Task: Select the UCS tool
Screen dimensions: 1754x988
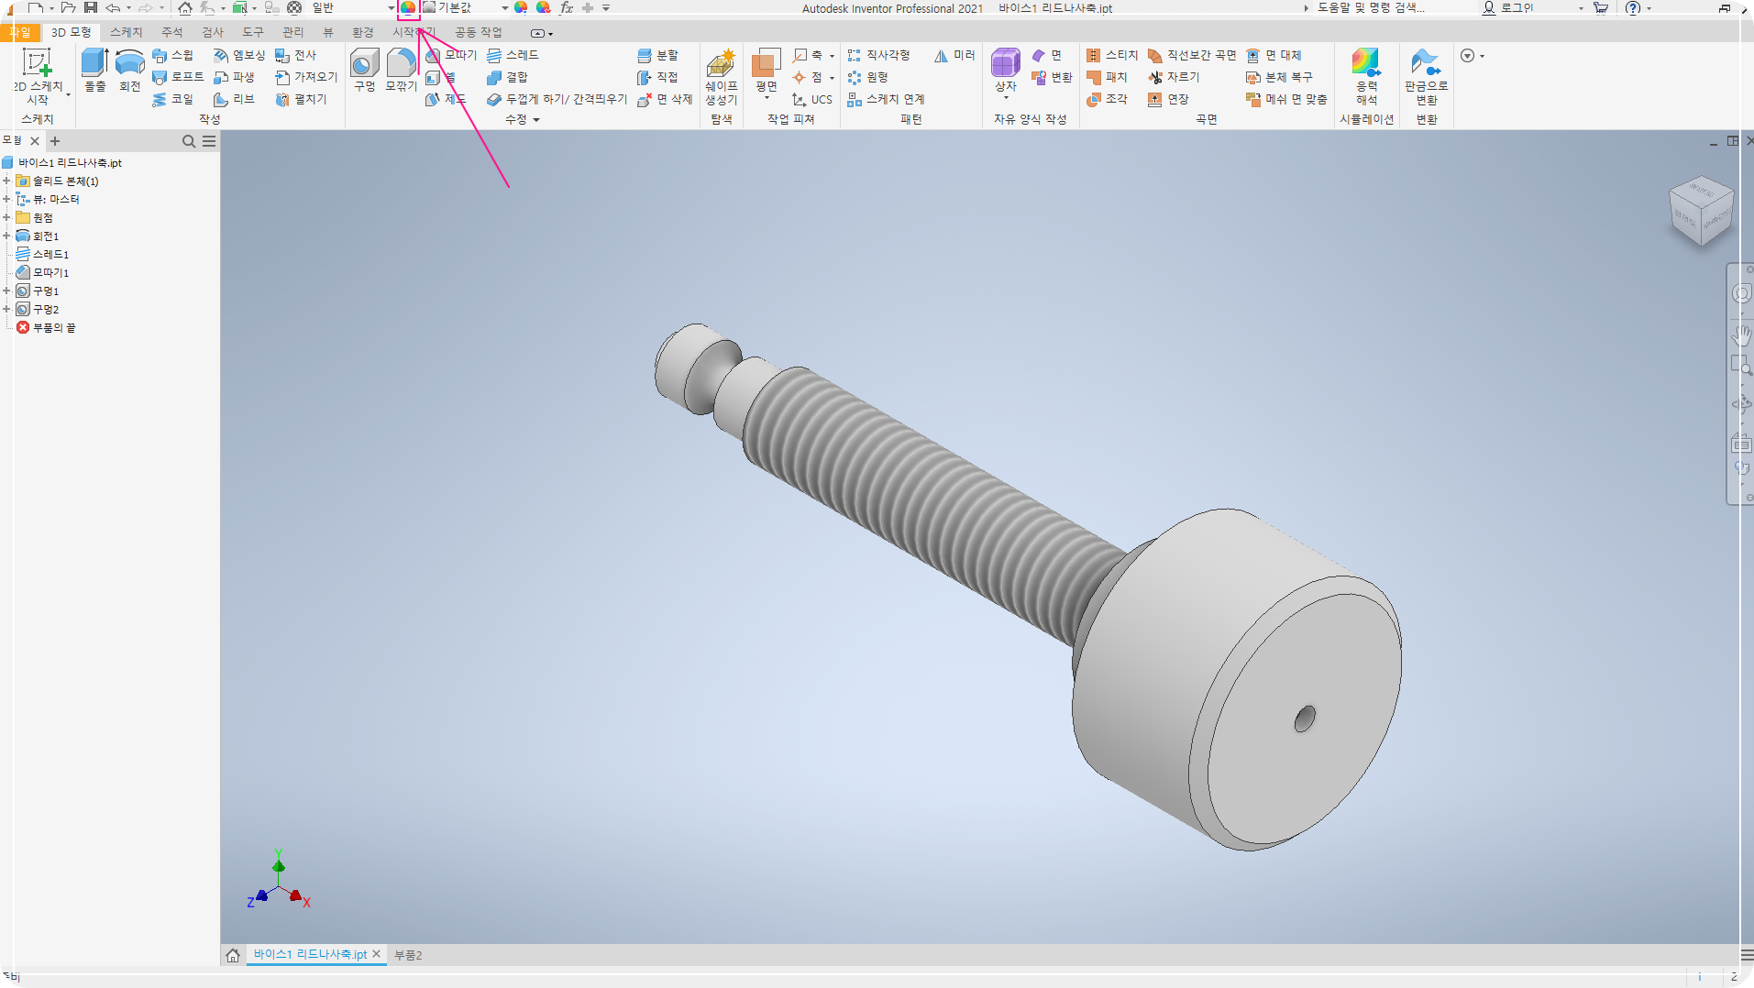Action: tap(812, 99)
